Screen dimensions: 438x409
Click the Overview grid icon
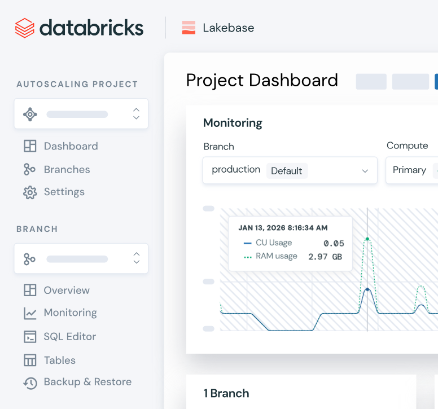pos(30,290)
